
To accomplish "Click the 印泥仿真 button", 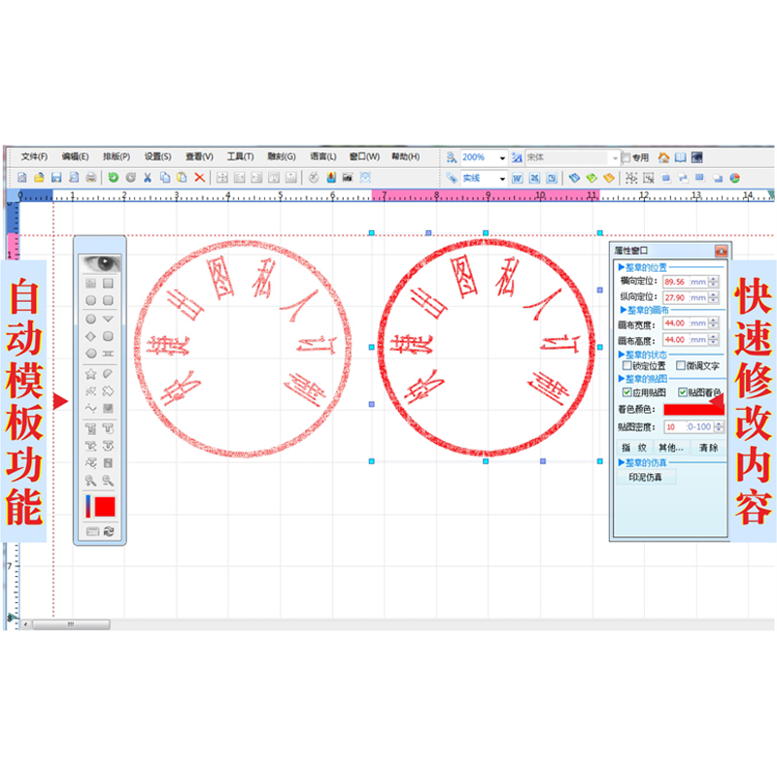I will click(x=646, y=478).
